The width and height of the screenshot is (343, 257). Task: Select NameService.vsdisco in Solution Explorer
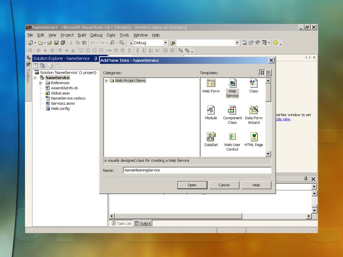tap(68, 99)
